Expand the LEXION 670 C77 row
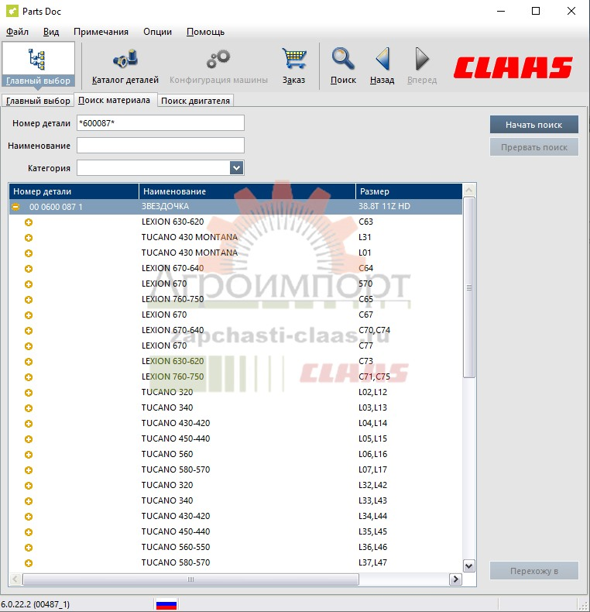This screenshot has height=612, width=590. 29,346
